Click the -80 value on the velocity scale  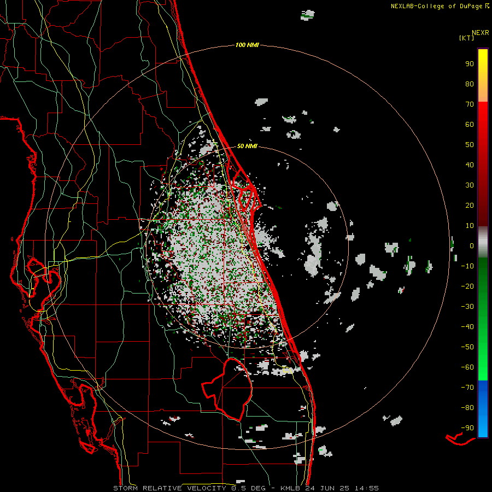[x=467, y=408]
